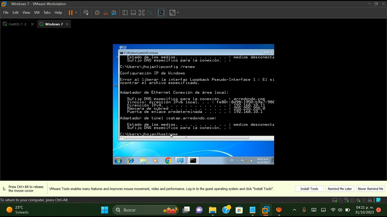This screenshot has width=387, height=217.
Task: Toggle the VMware library sidebar icon
Action: (x=125, y=13)
